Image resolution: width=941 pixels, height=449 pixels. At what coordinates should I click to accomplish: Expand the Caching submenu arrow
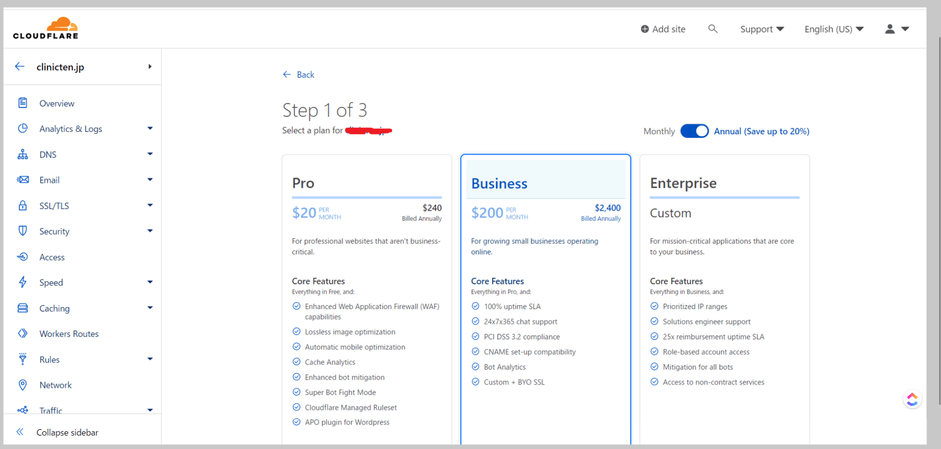(x=150, y=308)
